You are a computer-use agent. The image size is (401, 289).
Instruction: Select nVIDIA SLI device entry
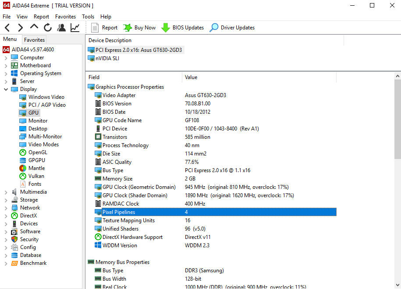(107, 58)
